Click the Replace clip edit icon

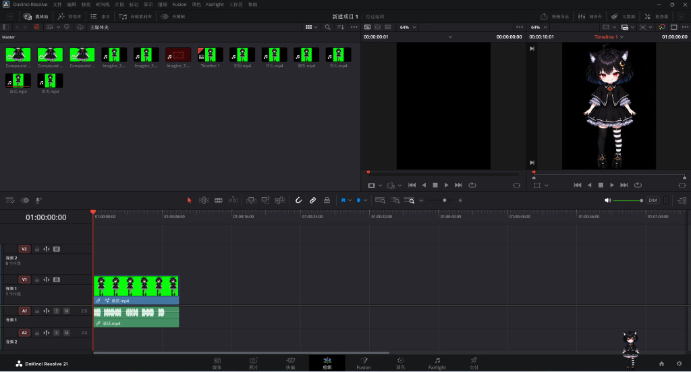pyautogui.click(x=280, y=200)
